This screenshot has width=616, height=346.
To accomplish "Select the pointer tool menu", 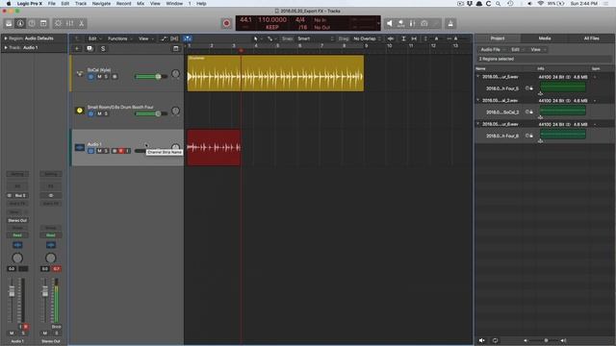I will click(x=257, y=38).
